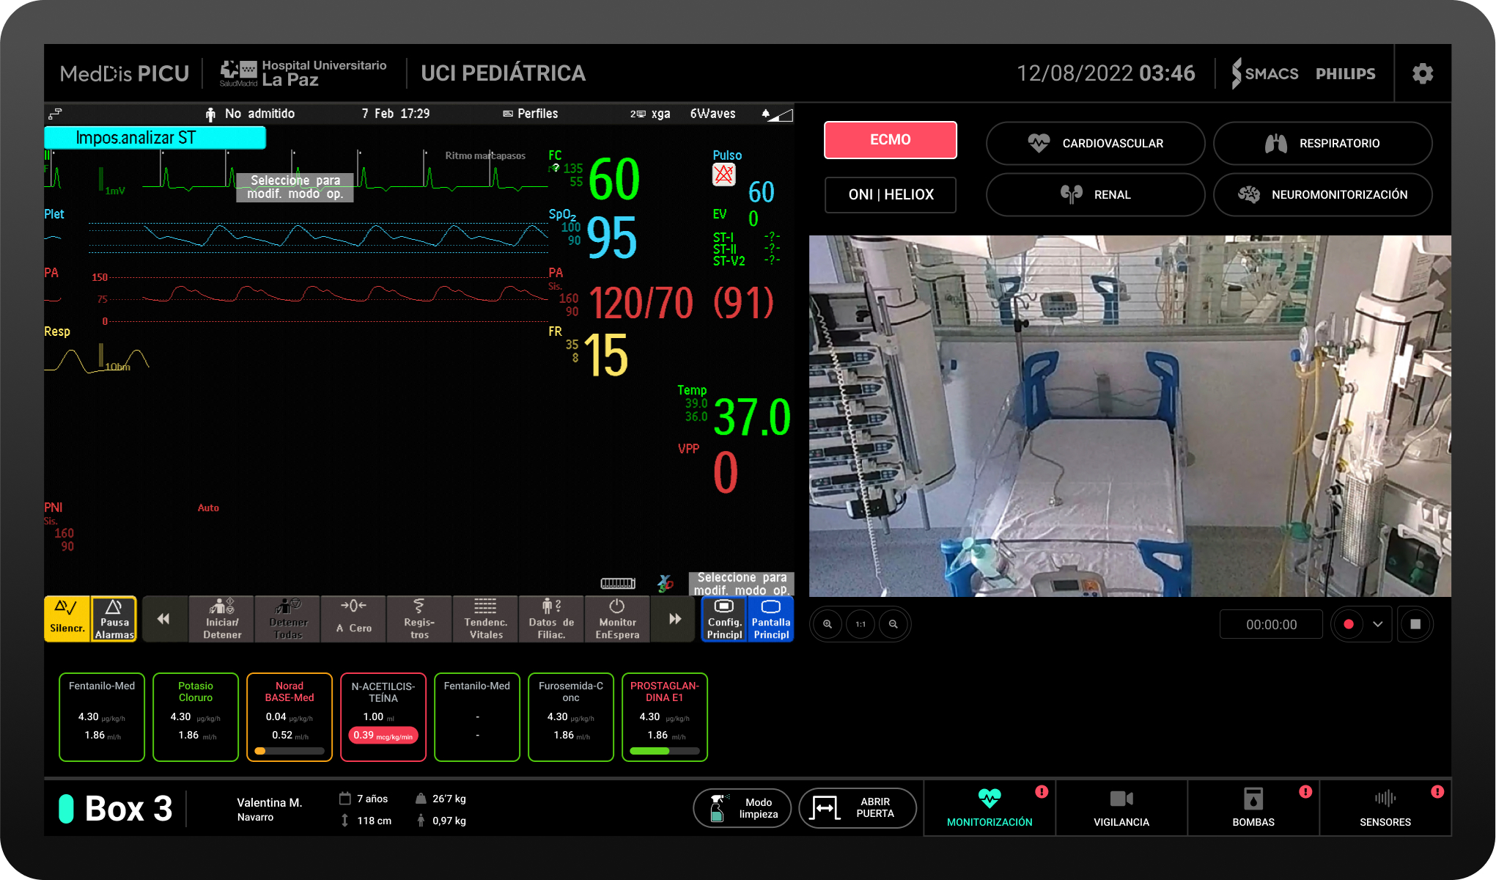Zoom in on the camera feed

tap(827, 624)
